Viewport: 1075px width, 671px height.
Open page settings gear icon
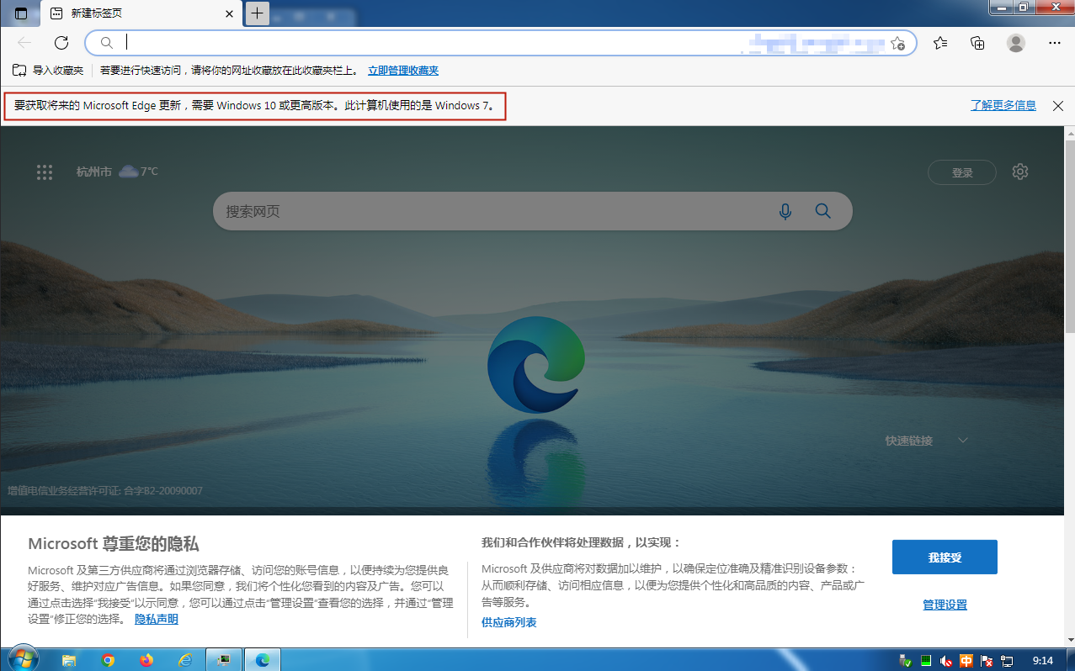pyautogui.click(x=1020, y=172)
